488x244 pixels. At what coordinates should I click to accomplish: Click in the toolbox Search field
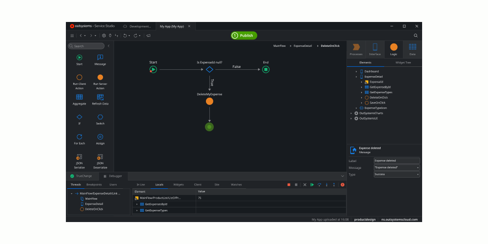point(86,46)
